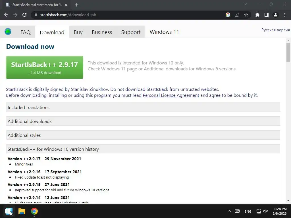The height and width of the screenshot is (218, 291).
Task: Open the Windows Start button
Action: [x=9, y=211]
